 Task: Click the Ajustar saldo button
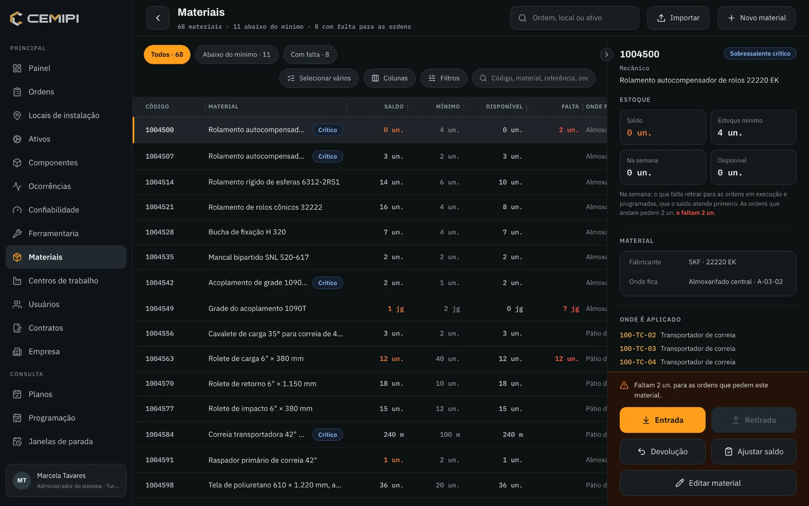point(754,452)
